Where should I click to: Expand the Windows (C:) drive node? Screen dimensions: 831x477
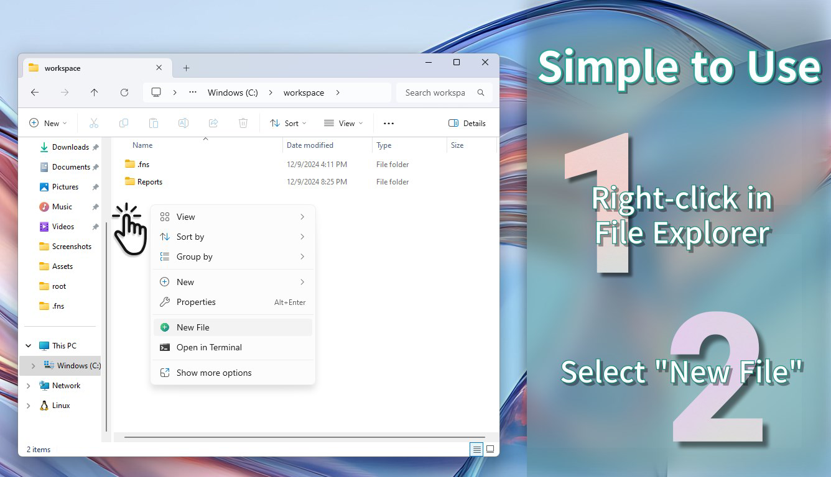pyautogui.click(x=34, y=366)
